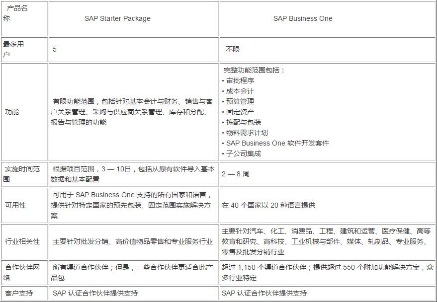Click Business One SAP 认证合作伙伴提供支持 cell

pyautogui.click(x=328, y=293)
